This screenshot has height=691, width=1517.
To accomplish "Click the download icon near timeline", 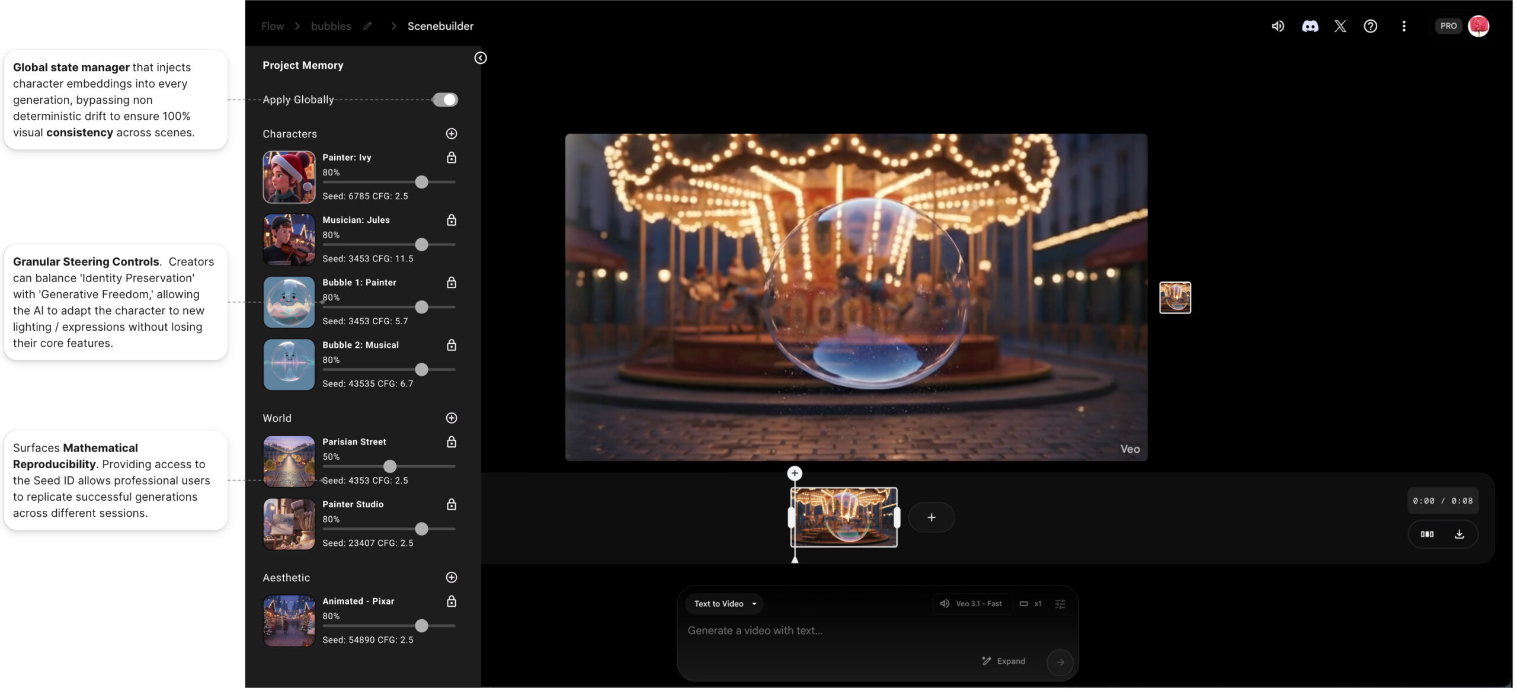I will tap(1460, 535).
